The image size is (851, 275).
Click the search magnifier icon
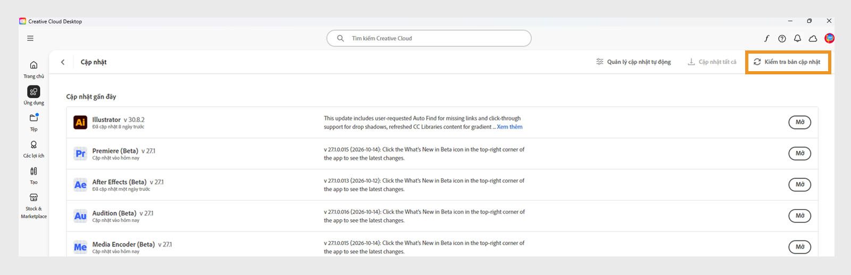tap(340, 38)
